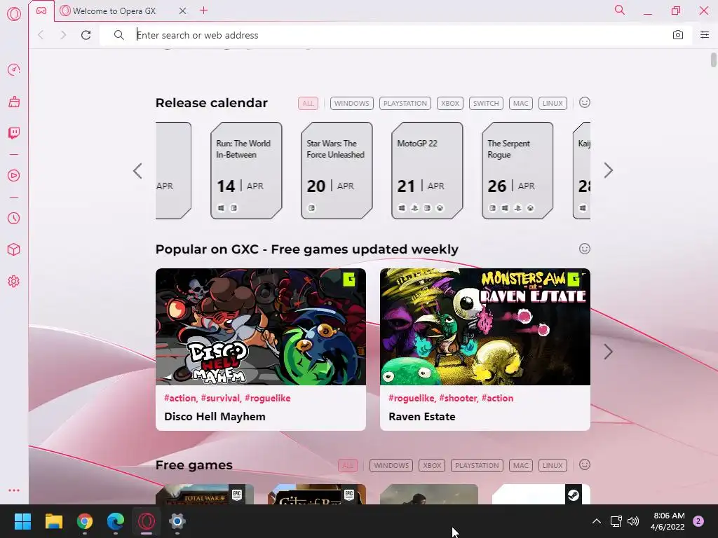Viewport: 718px width, 538px height.
Task: Toggle SWITCH filter in Release calendar
Action: [x=486, y=104]
